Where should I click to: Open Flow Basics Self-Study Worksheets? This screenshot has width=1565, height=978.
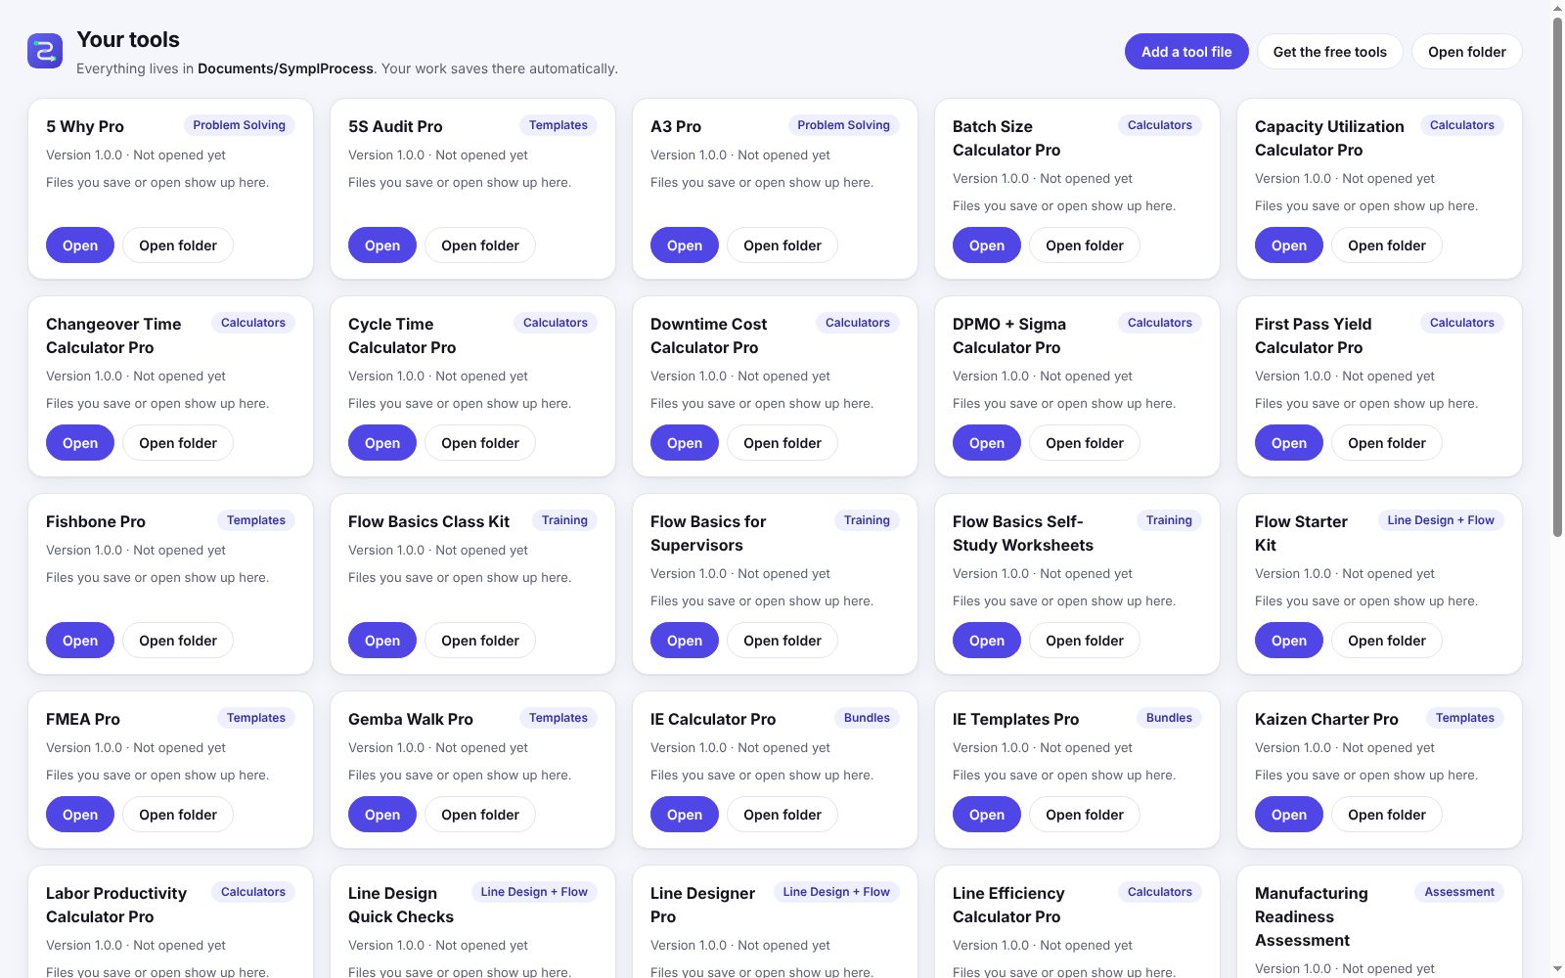click(987, 641)
